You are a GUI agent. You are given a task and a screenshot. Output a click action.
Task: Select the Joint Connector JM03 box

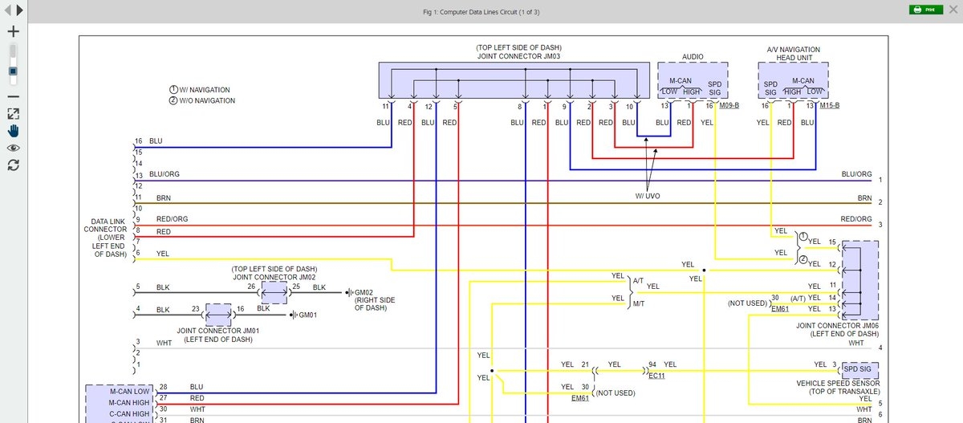[x=514, y=80]
